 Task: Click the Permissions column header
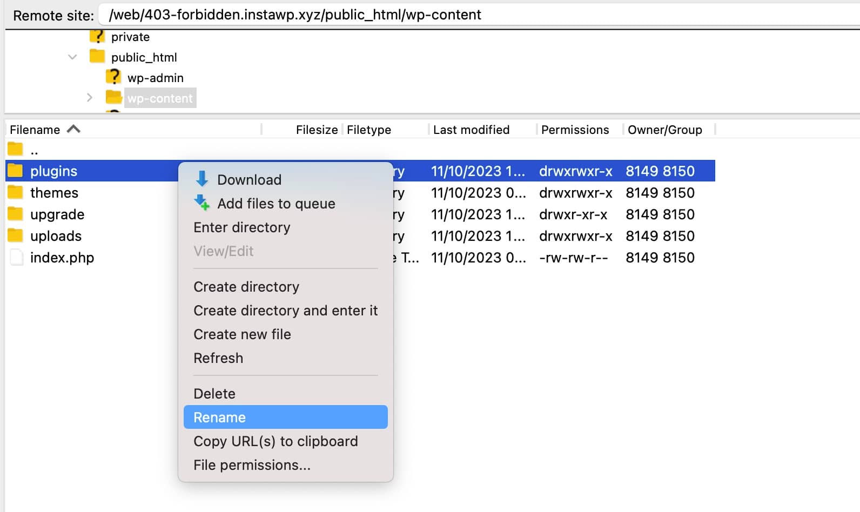(x=575, y=130)
